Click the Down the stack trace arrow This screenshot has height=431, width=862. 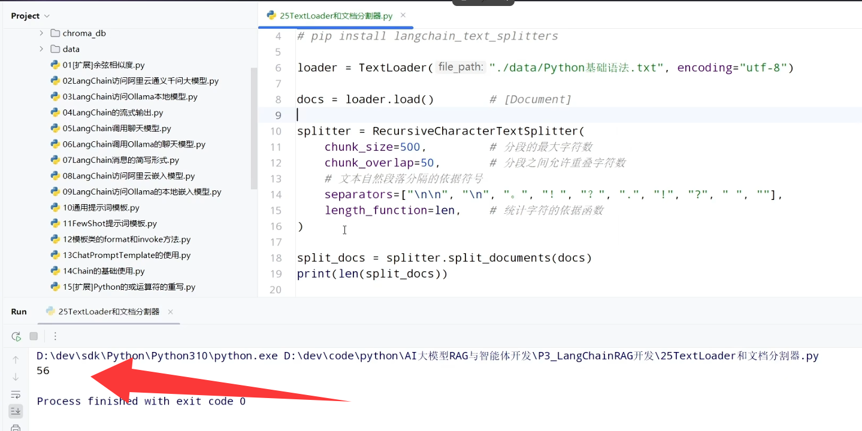(16, 377)
